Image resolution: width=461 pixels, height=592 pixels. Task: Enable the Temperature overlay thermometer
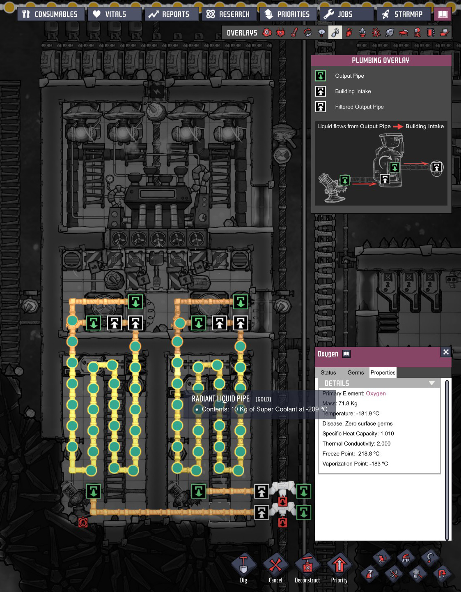click(x=294, y=32)
